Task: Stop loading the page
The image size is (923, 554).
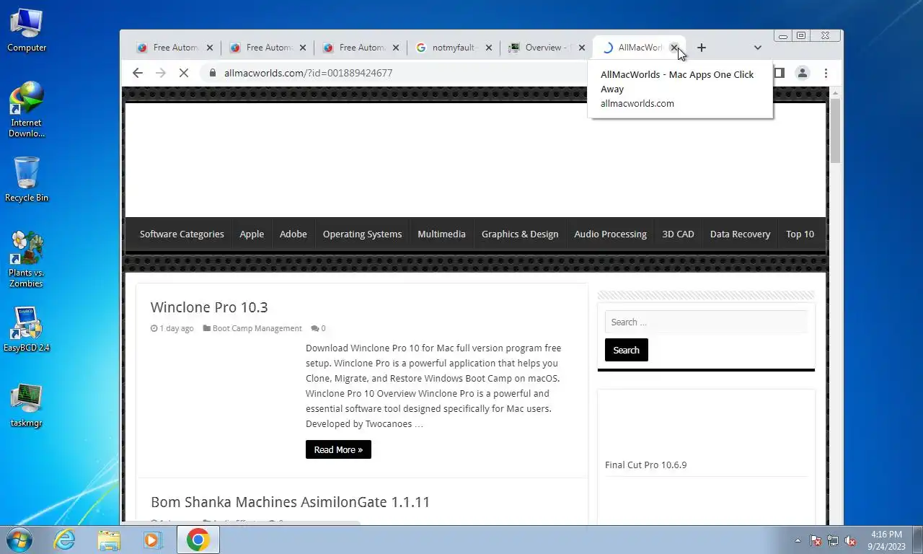Action: (184, 73)
